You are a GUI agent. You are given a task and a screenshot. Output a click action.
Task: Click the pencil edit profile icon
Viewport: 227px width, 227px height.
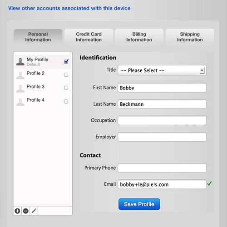34,211
